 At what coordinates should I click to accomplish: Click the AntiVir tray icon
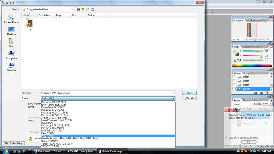pos(246,151)
